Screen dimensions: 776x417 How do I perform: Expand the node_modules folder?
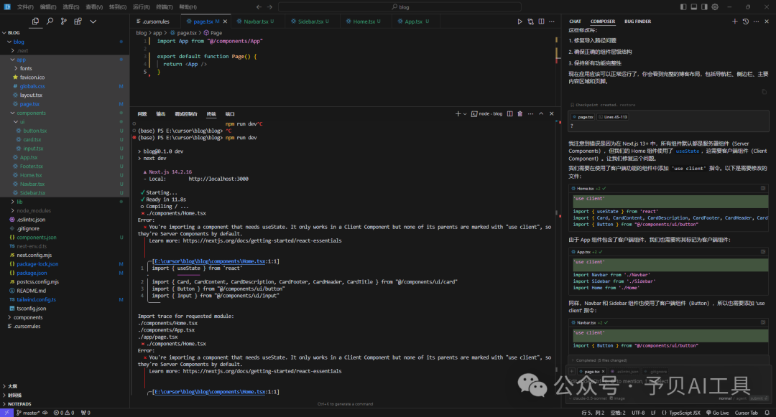click(x=13, y=210)
